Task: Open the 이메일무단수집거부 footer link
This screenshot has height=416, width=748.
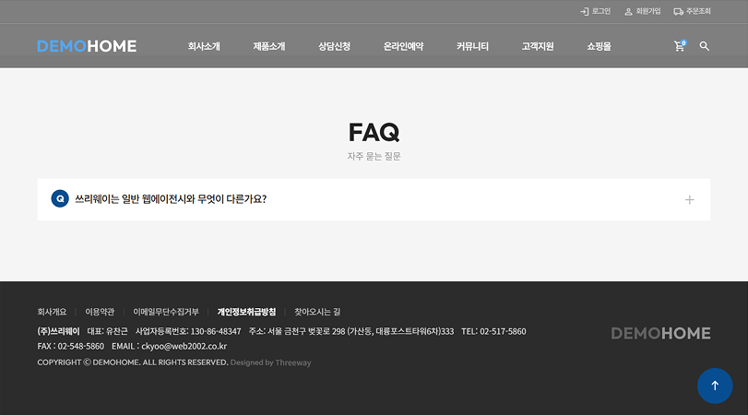Action: click(166, 312)
